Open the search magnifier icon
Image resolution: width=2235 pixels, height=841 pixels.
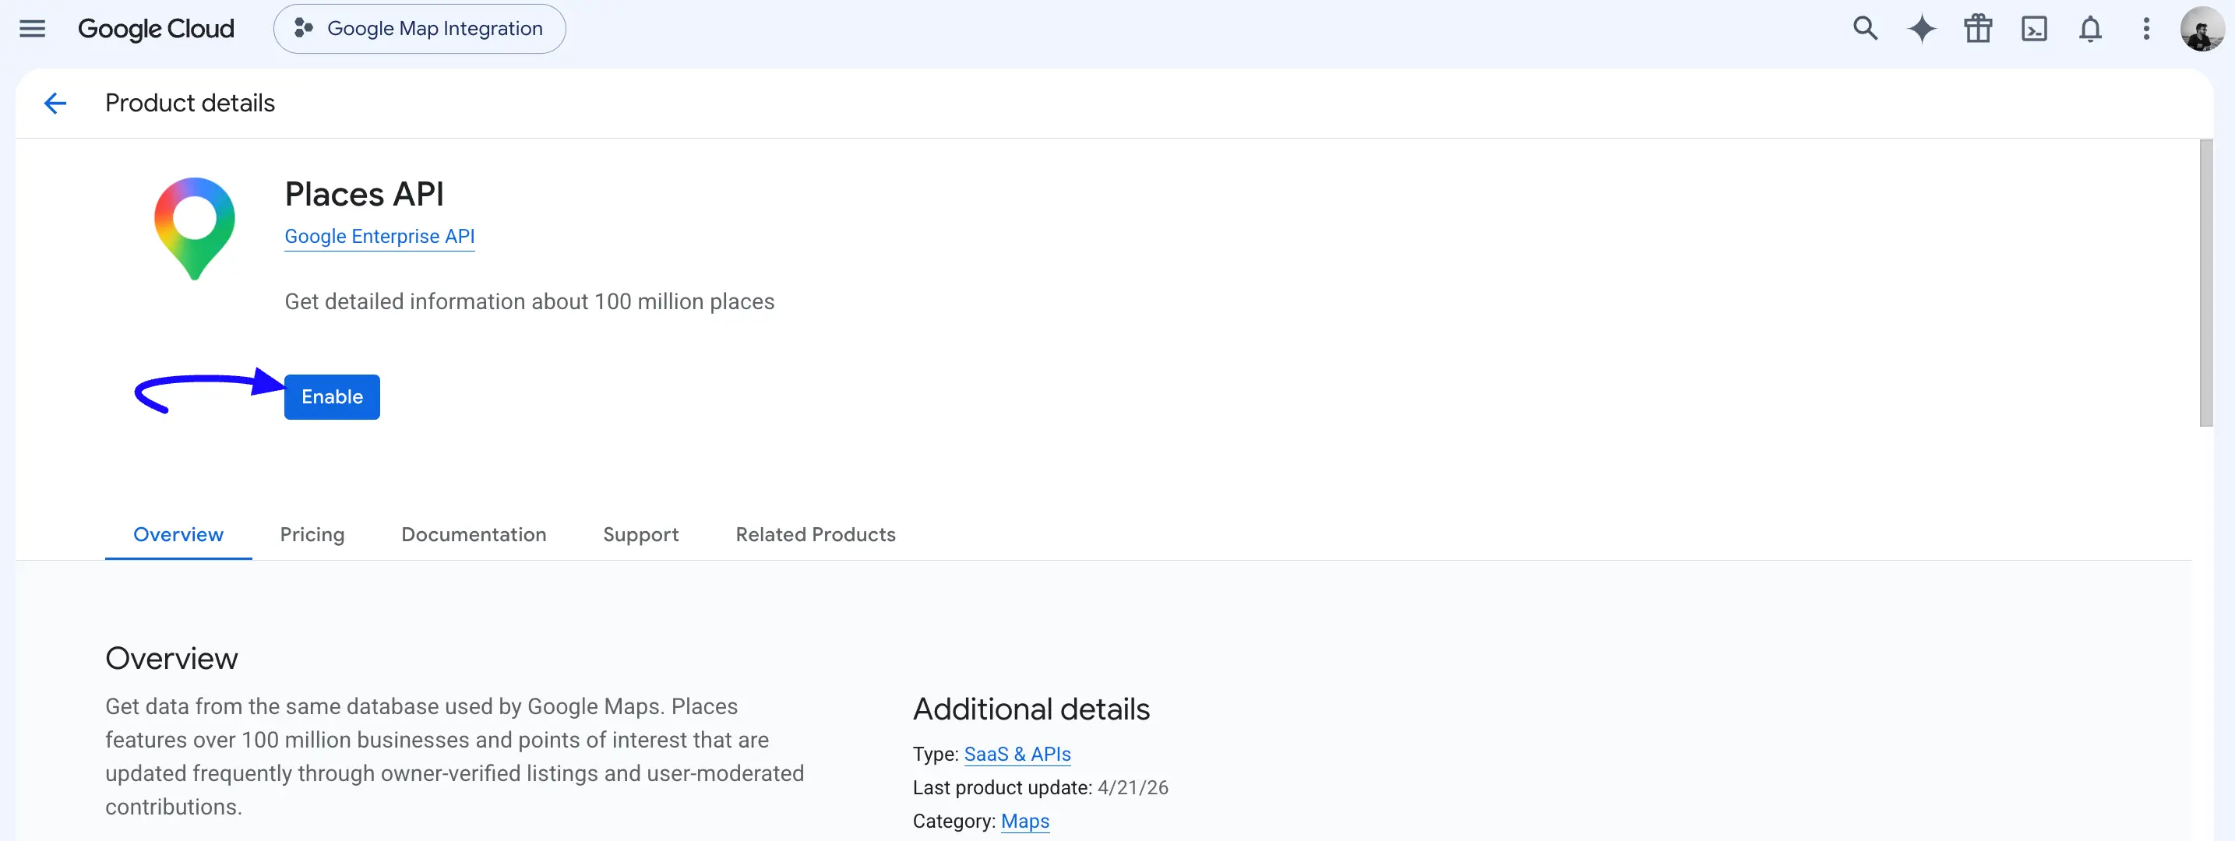click(1864, 29)
